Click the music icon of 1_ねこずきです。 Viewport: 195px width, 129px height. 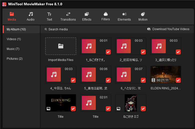(89, 46)
